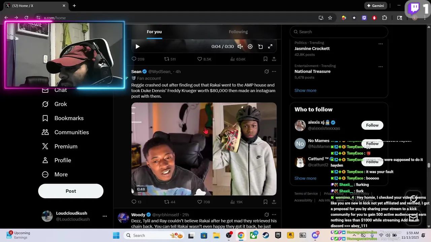
Task: Reply to Sean's post with 13 replies
Action: pos(136,202)
